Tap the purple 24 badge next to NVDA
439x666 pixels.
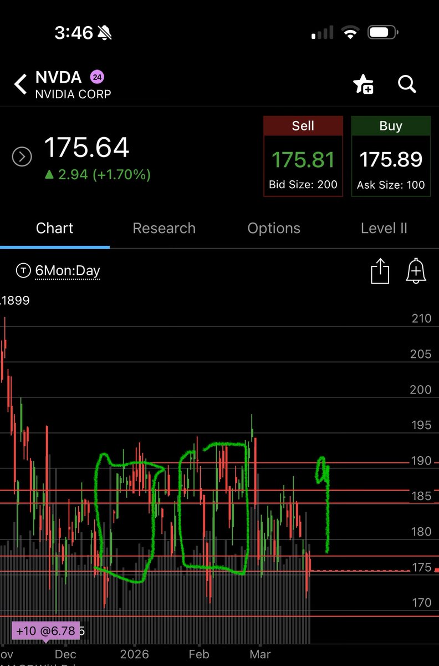point(97,77)
